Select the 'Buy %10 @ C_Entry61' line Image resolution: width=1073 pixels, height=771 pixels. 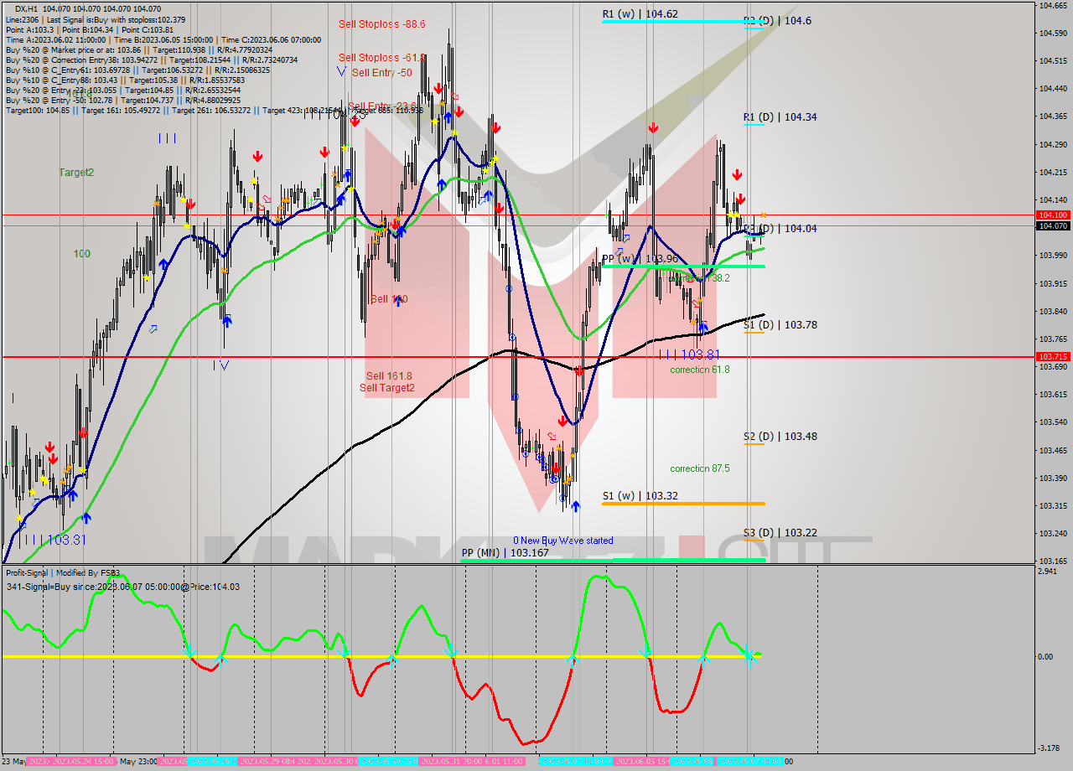[137, 70]
